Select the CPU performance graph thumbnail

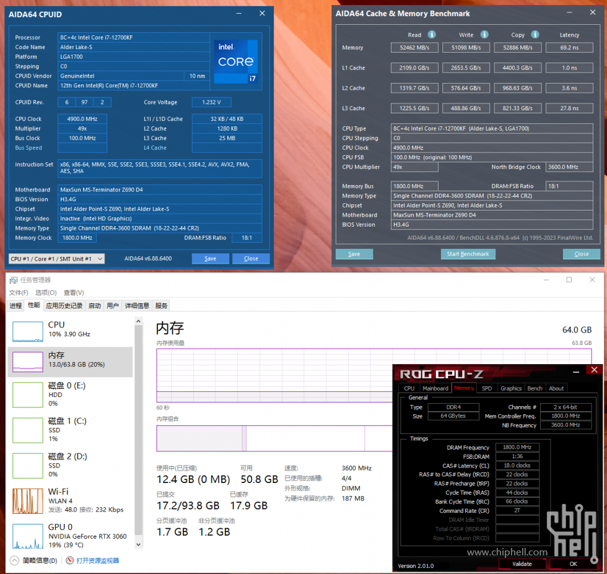point(27,332)
